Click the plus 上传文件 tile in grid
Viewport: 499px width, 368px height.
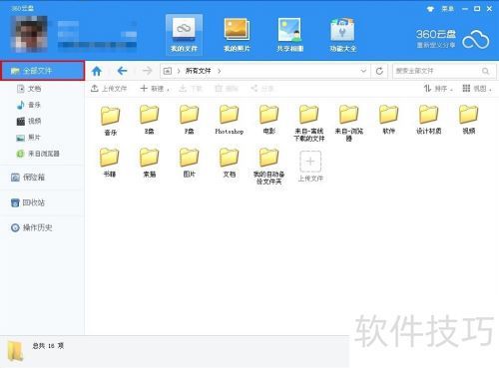click(x=310, y=167)
